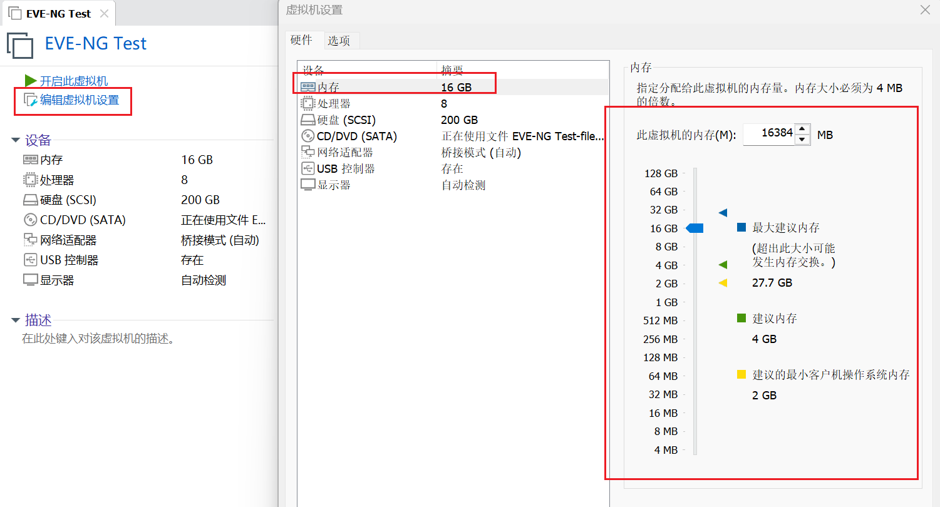Viewport: 940px width, 507px height.
Task: Click the 摘要 column header
Action: pos(522,70)
